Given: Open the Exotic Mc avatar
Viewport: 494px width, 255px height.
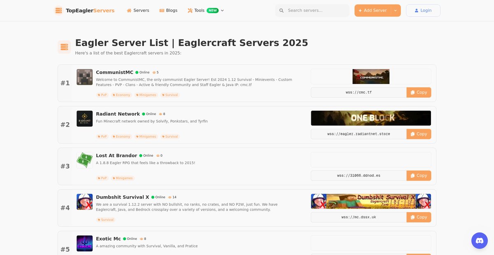Looking at the screenshot, I should [x=84, y=243].
